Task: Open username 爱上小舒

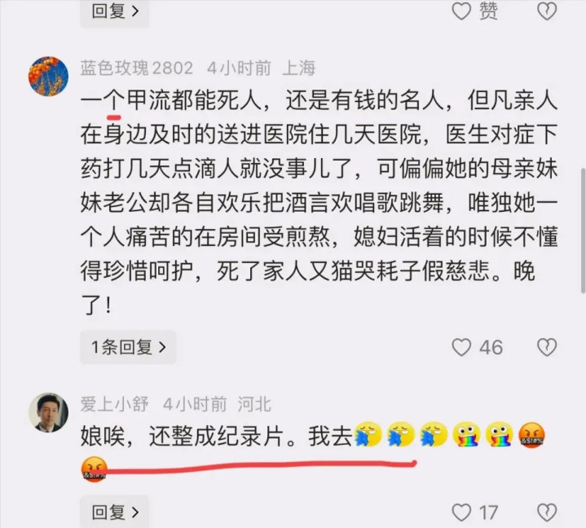Action: click(x=114, y=404)
